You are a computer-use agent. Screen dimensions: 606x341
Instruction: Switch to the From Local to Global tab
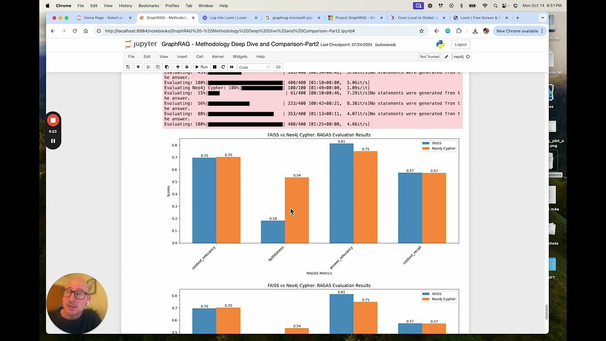pyautogui.click(x=419, y=18)
